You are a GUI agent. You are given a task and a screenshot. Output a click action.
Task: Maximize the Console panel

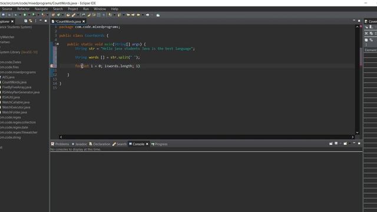359,143
